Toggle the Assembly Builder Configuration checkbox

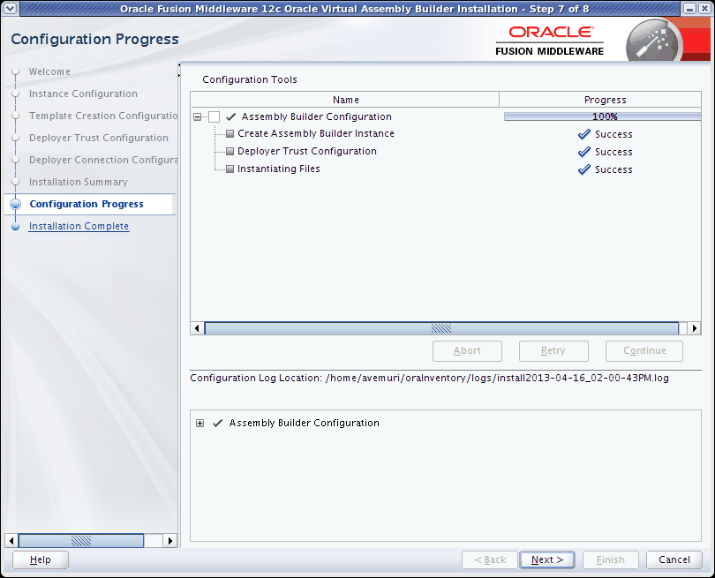click(x=214, y=117)
